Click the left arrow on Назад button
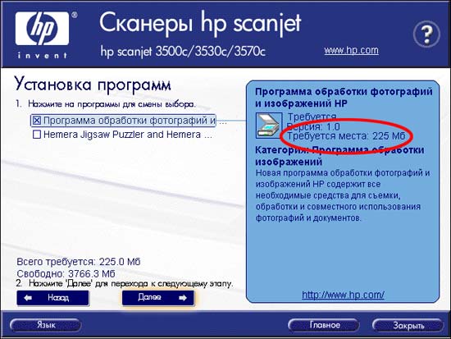This screenshot has height=339, width=451. pyautogui.click(x=28, y=297)
